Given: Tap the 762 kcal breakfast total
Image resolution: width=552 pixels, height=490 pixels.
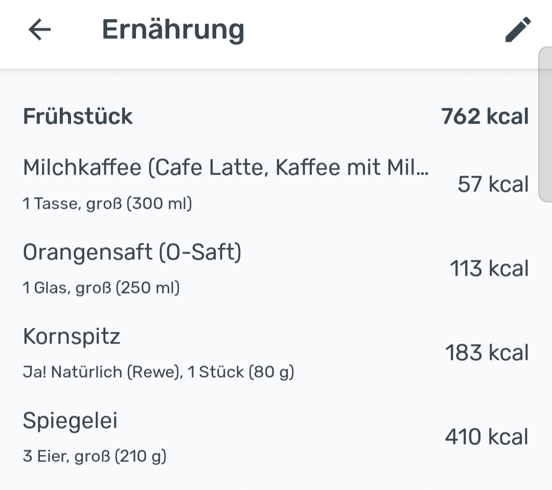Looking at the screenshot, I should (x=485, y=116).
